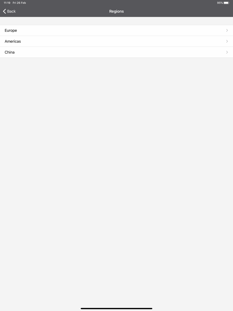This screenshot has height=311, width=233.
Task: Expand the Americas region list
Action: pyautogui.click(x=116, y=41)
